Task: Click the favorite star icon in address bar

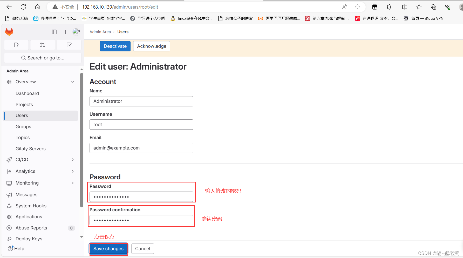Action: (358, 7)
